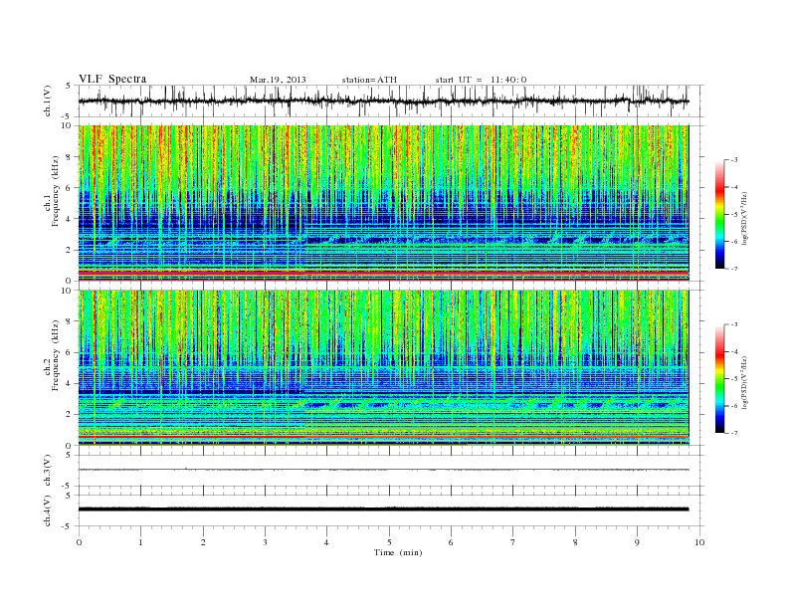Click inside the ch.2 spectrogram panel
The height and width of the screenshot is (609, 788).
[383, 368]
